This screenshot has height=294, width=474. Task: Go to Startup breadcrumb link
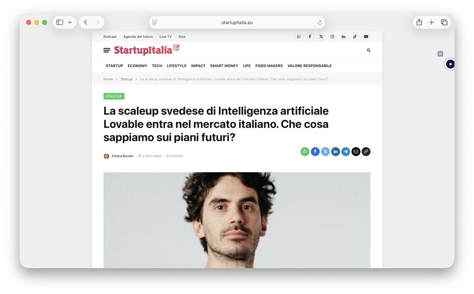(126, 79)
